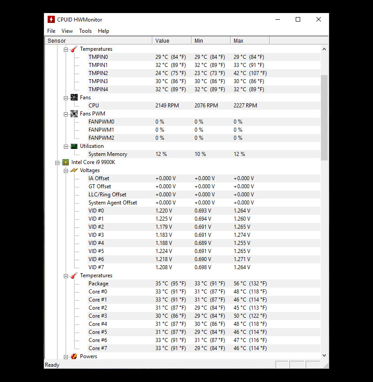Open the File menu
373x382 pixels.
pyautogui.click(x=51, y=31)
